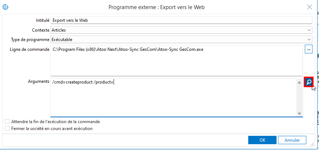Image resolution: width=319 pixels, height=150 pixels.
Task: Toggle Fermer la société en cours checkbox
Action: [7, 129]
